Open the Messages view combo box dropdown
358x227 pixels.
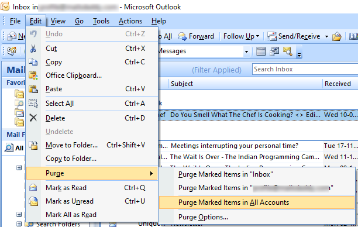pos(246,51)
